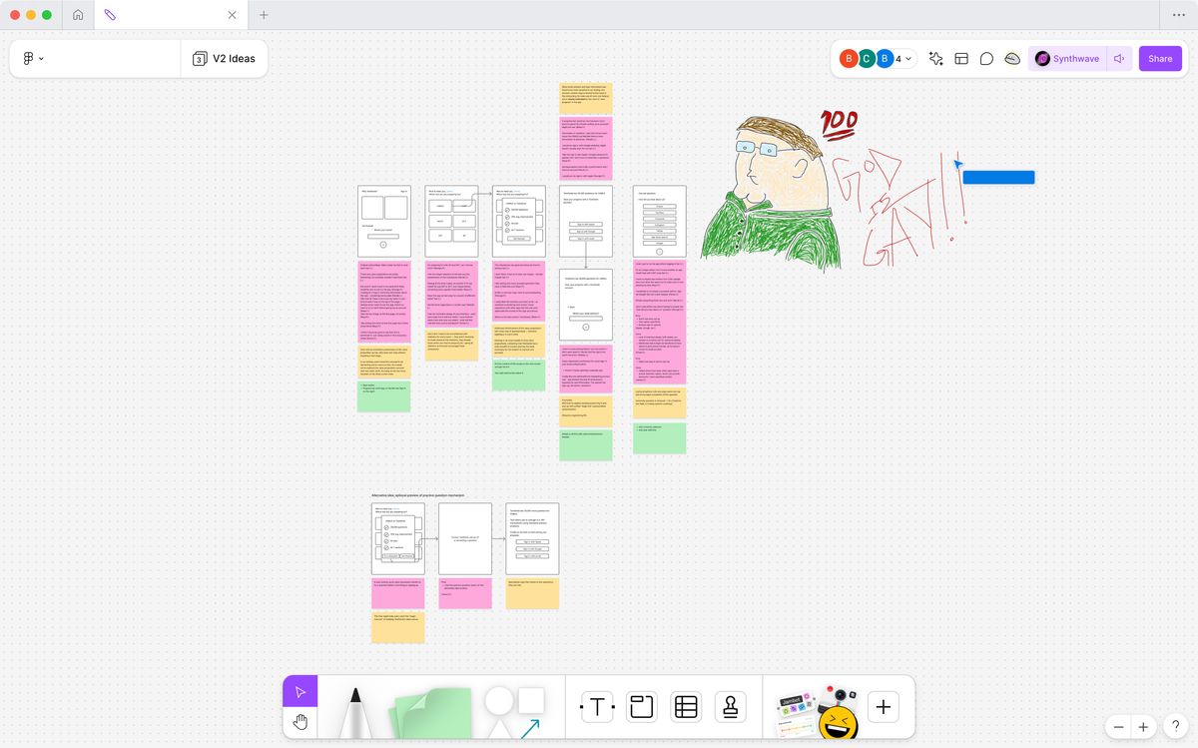Viewport: 1198px width, 748px height.
Task: Select the marker pen tool
Action: (354, 711)
